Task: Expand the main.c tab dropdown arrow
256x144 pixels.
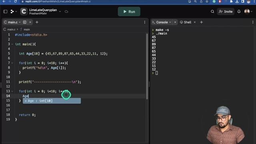Action: point(20,22)
